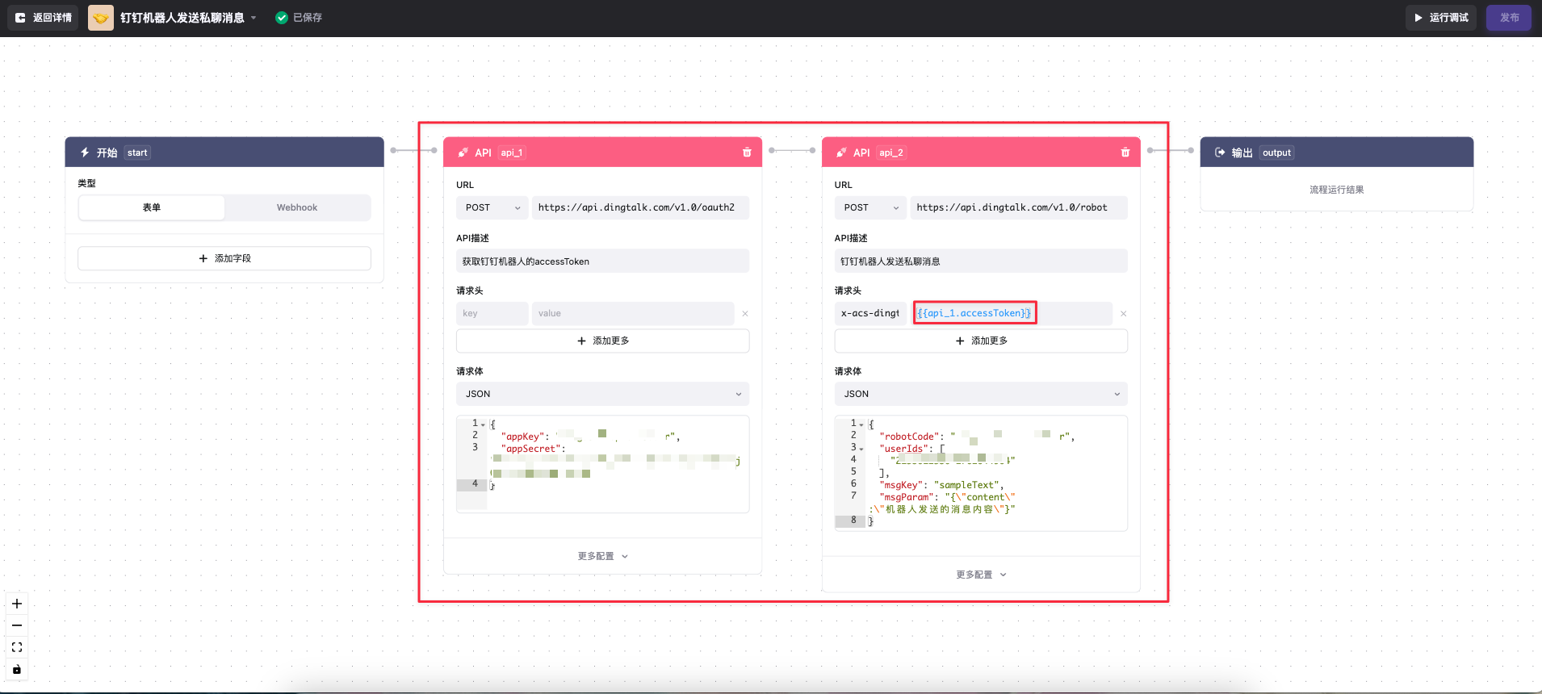This screenshot has height=694, width=1542.
Task: Zoom in on the canvas with plus icon
Action: (x=17, y=604)
